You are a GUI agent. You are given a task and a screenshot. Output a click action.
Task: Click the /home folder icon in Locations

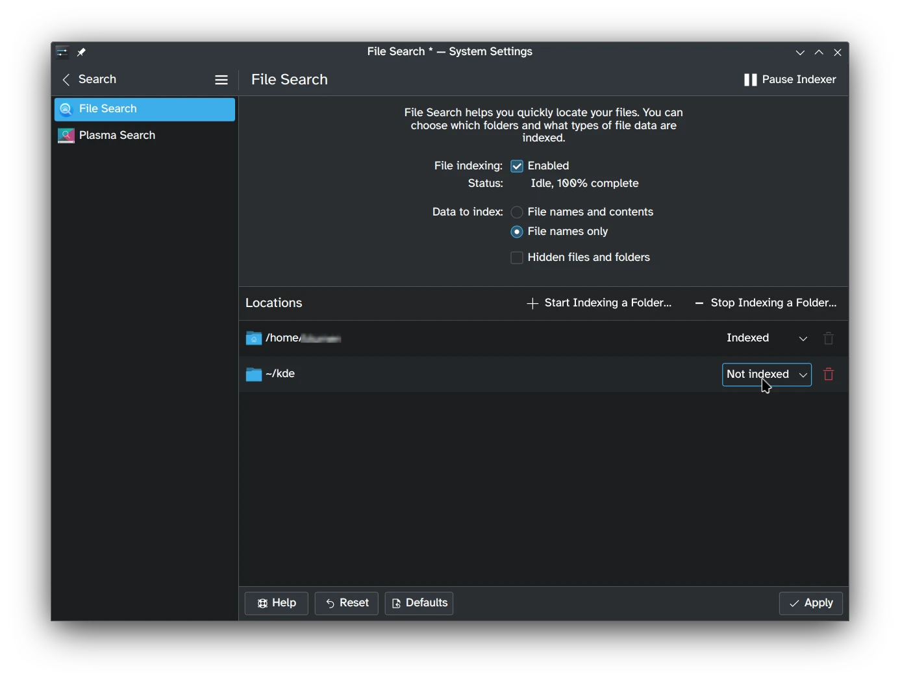(254, 338)
